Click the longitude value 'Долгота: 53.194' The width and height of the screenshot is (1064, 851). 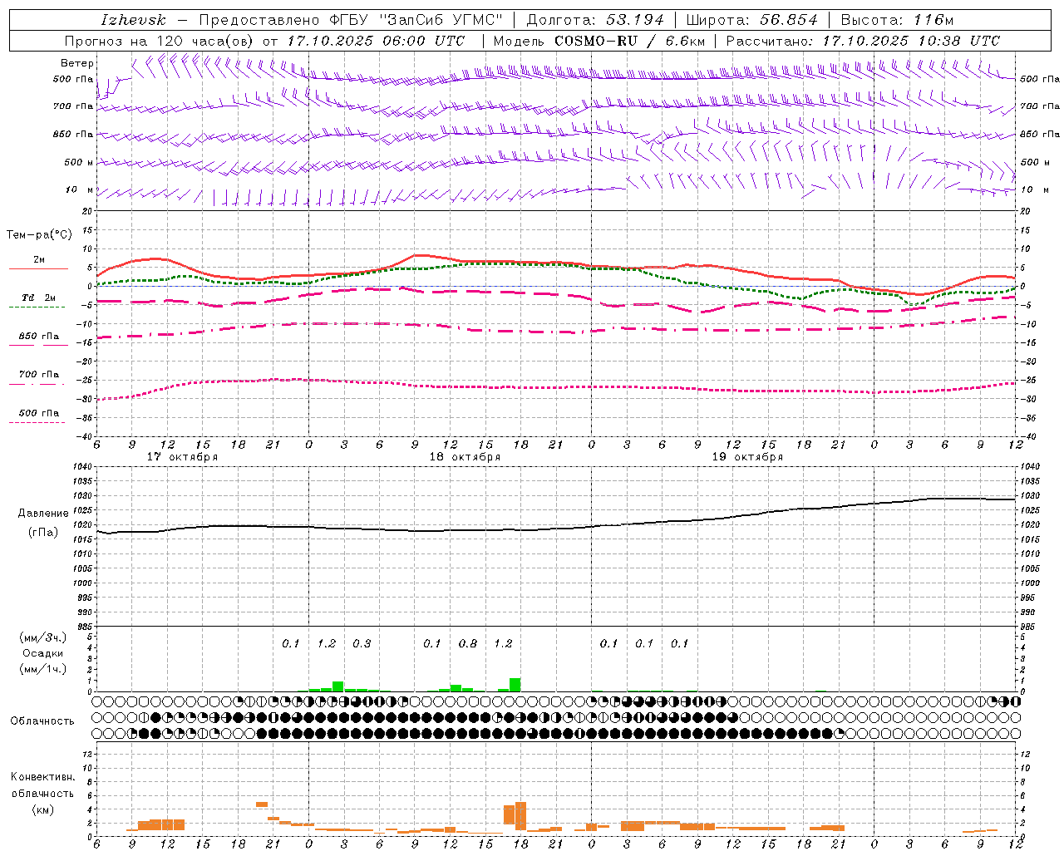[595, 20]
